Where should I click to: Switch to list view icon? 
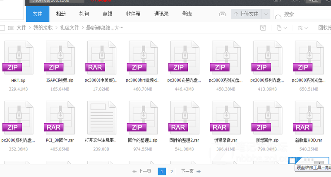(x=11, y=28)
